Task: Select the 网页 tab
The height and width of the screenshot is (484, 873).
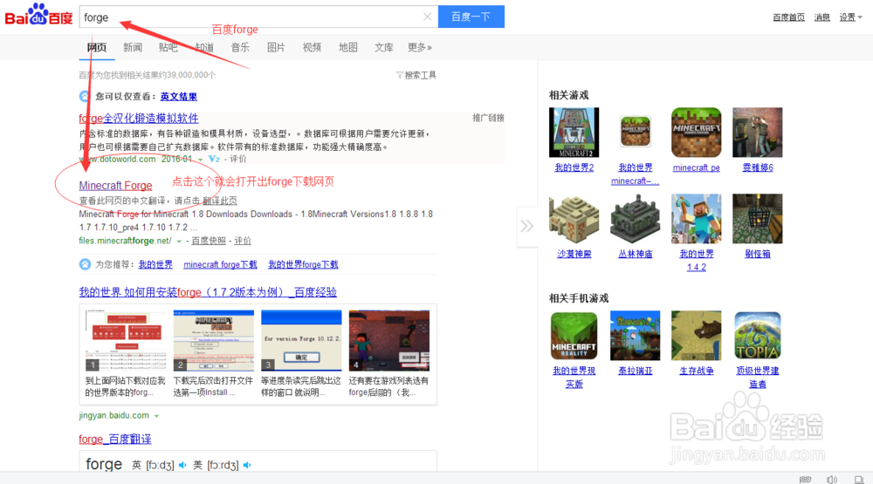Action: coord(97,47)
